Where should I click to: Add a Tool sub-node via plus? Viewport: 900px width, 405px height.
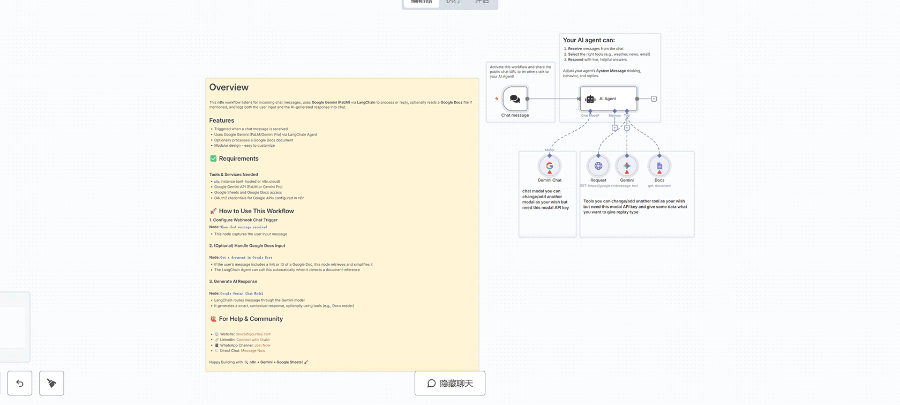coord(627,127)
